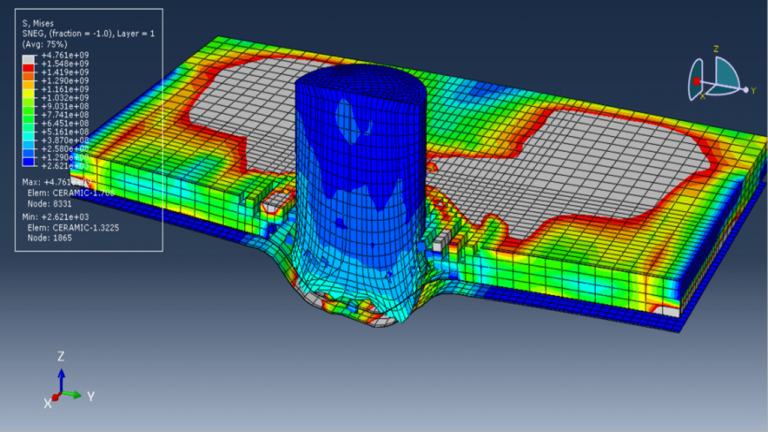Click the dark blue swatch at the legend bottom
Screen dimensions: 768x432
coord(29,161)
